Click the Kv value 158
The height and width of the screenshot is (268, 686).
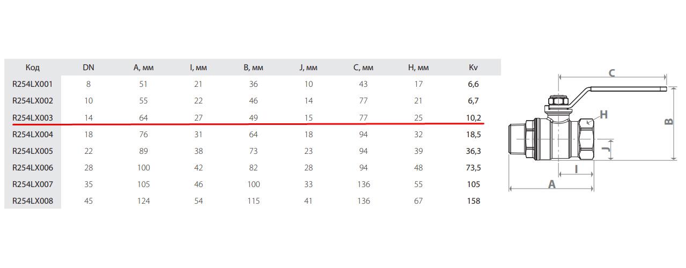coord(473,201)
